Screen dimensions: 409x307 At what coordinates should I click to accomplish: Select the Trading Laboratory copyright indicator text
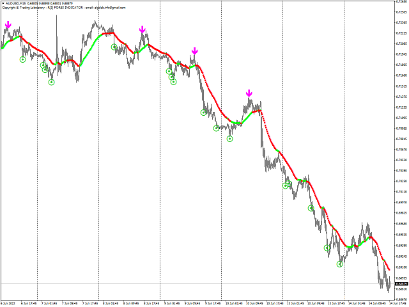pos(64,8)
